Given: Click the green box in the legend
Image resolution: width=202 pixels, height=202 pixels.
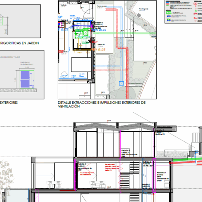Looking at the screenshot, I should click(x=169, y=13).
